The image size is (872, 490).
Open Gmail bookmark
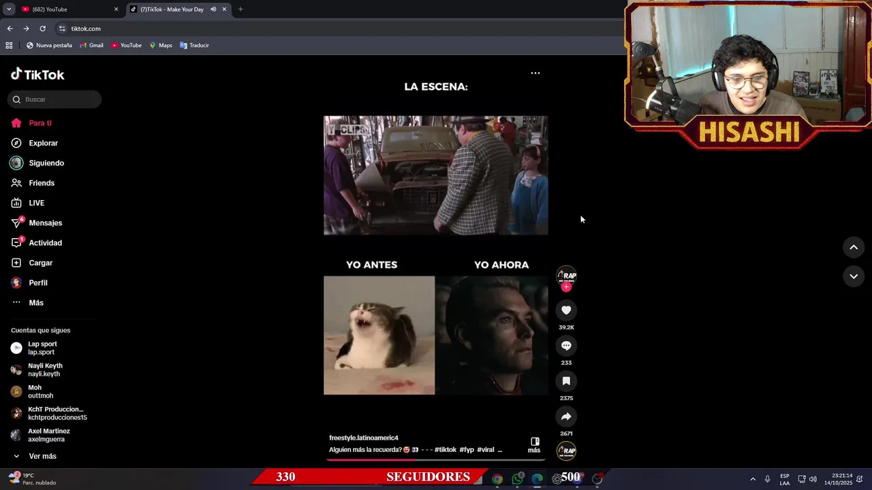pos(91,46)
